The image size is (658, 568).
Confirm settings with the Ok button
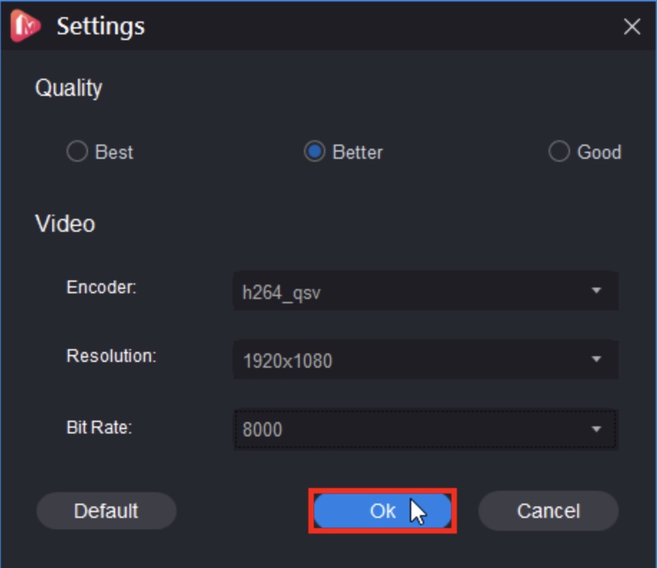click(x=383, y=511)
